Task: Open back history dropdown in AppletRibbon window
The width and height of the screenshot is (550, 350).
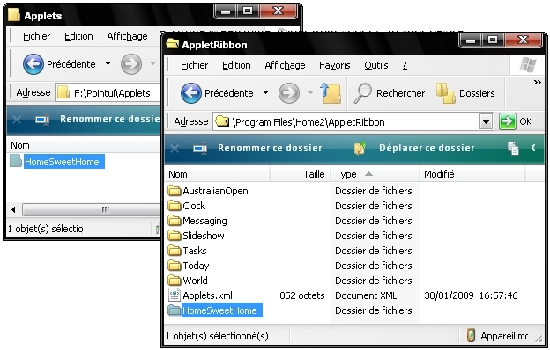Action: tap(266, 93)
